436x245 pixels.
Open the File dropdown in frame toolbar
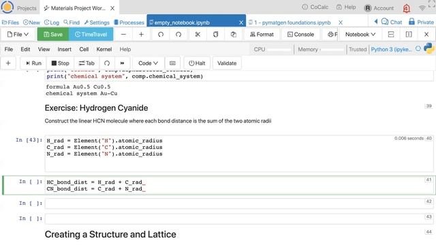click(x=18, y=34)
